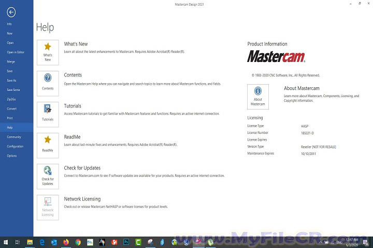Open Configuration in the sidebar

click(15, 146)
